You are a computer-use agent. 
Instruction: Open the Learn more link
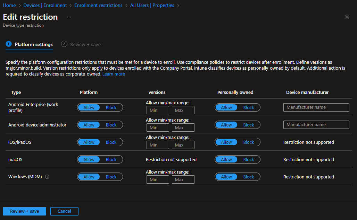pos(114,74)
